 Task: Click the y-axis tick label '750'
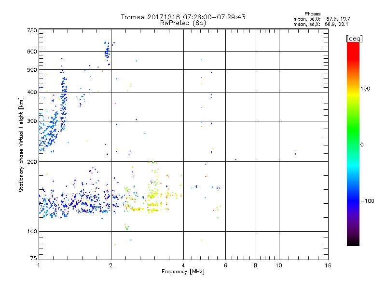click(x=32, y=30)
